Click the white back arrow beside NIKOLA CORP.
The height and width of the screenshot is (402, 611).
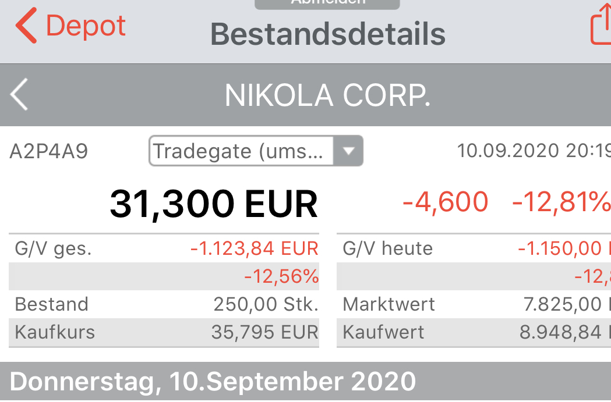(x=19, y=94)
